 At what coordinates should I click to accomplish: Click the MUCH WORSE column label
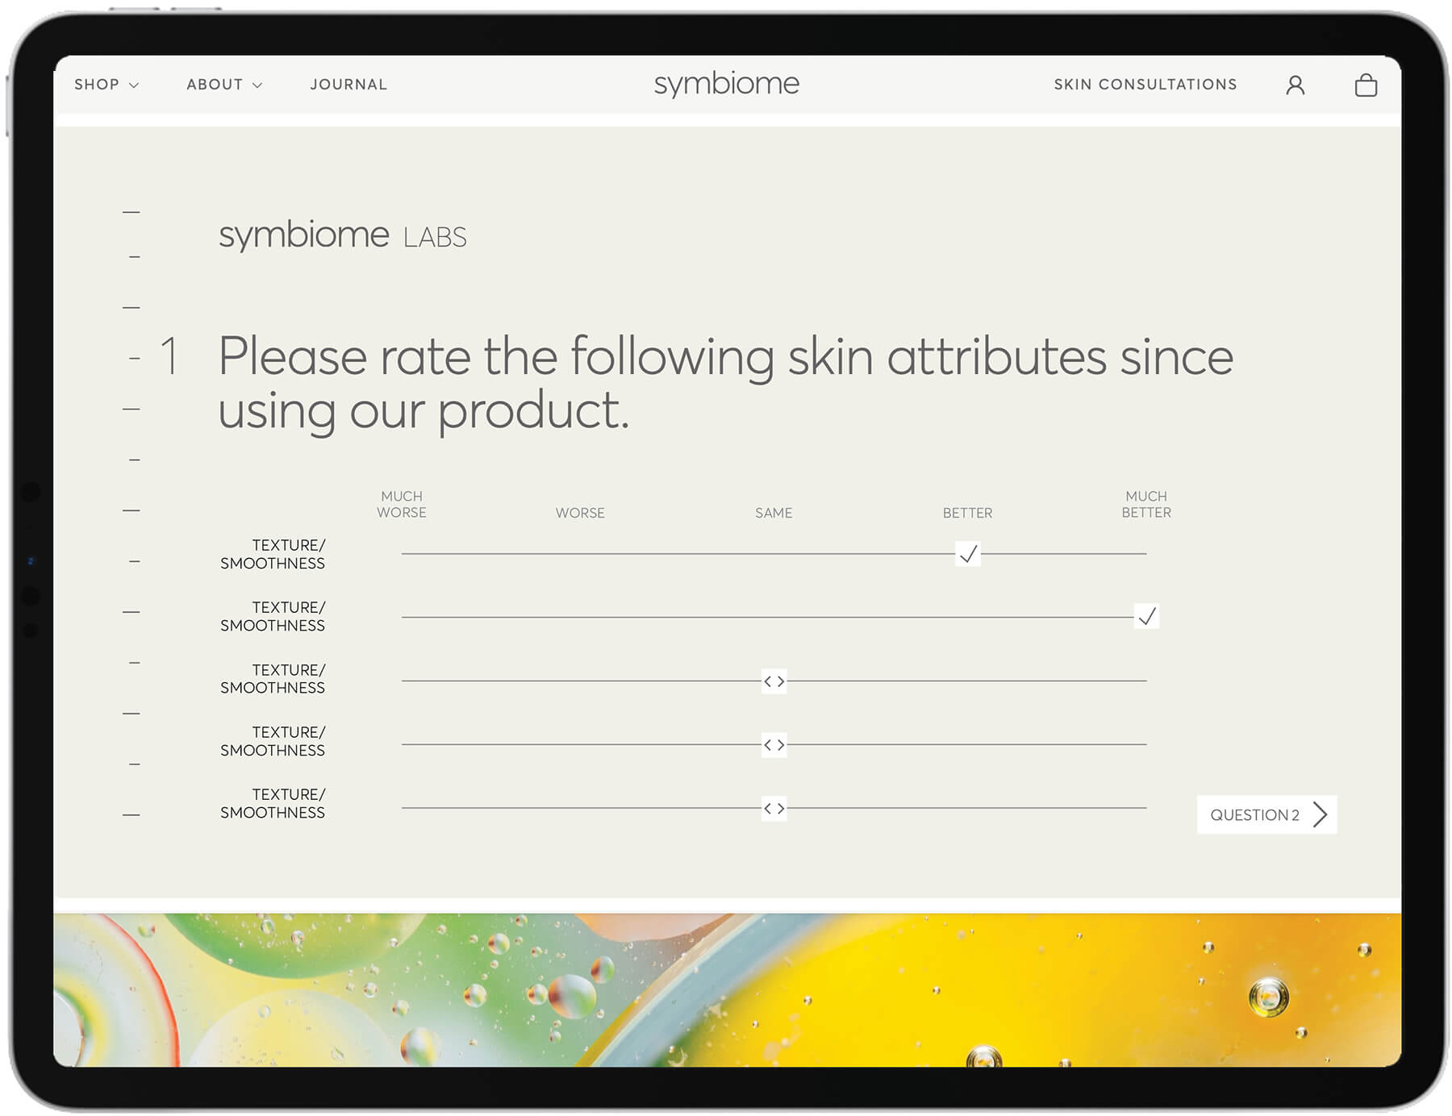click(x=401, y=504)
